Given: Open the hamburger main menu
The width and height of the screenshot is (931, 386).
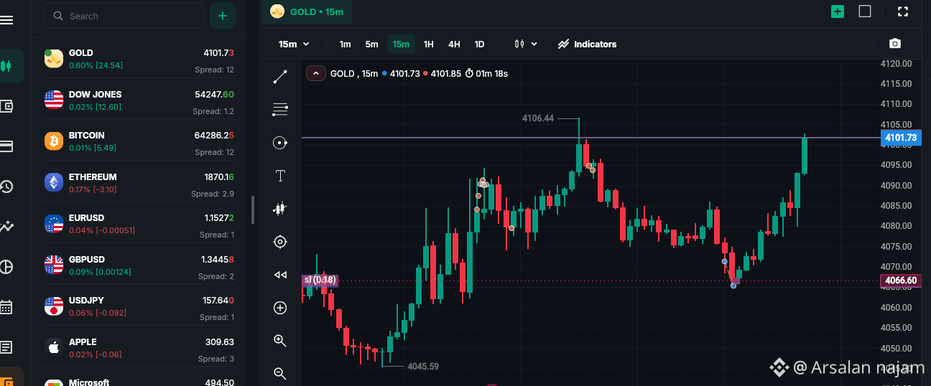Looking at the screenshot, I should tap(6, 19).
